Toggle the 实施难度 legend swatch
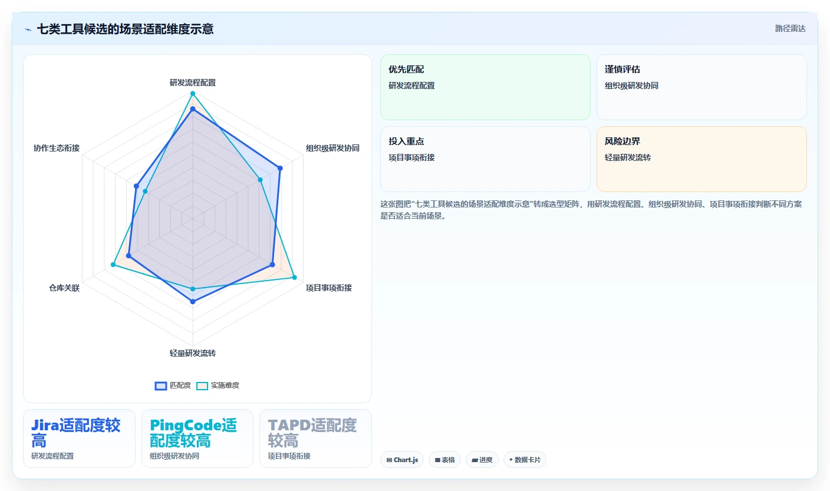This screenshot has width=830, height=491. coord(202,385)
